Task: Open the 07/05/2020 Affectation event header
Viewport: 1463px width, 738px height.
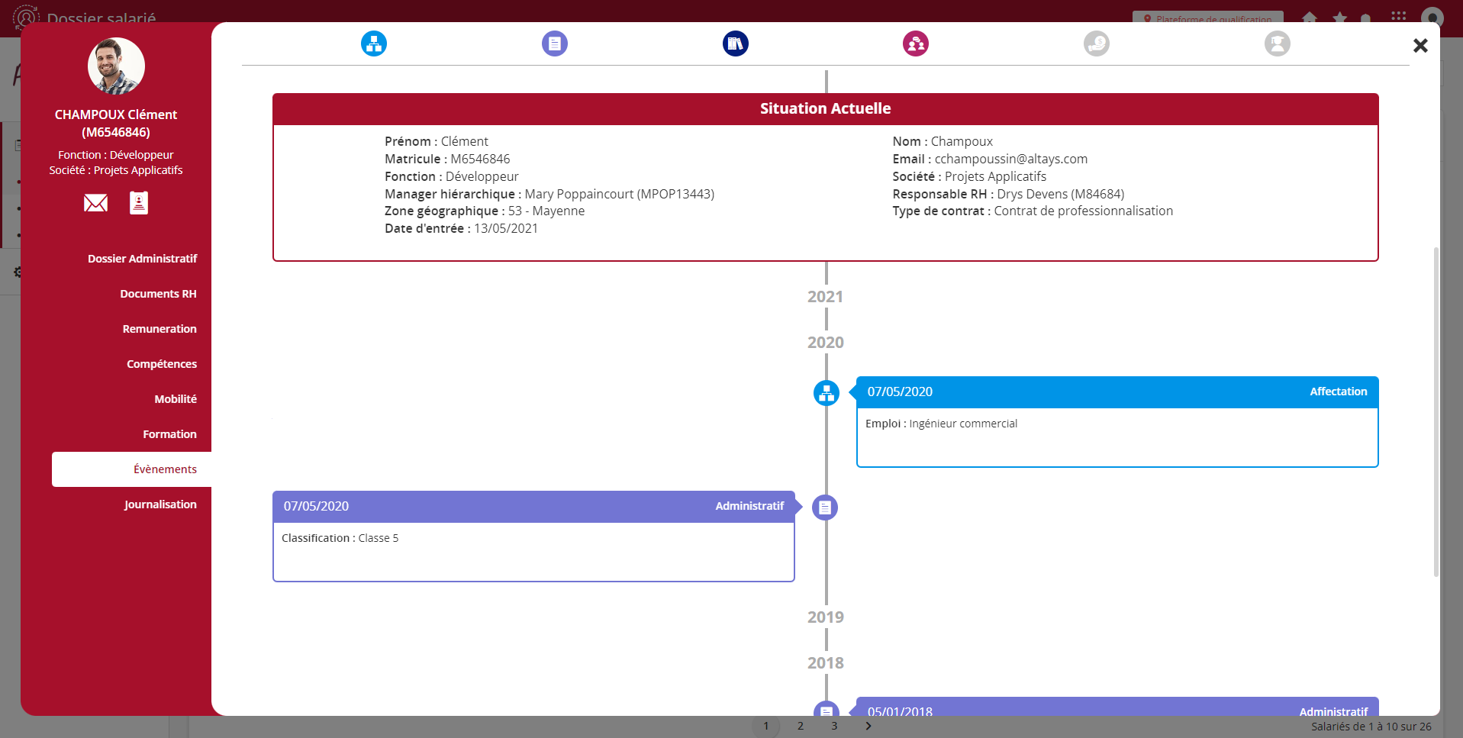Action: [1117, 392]
